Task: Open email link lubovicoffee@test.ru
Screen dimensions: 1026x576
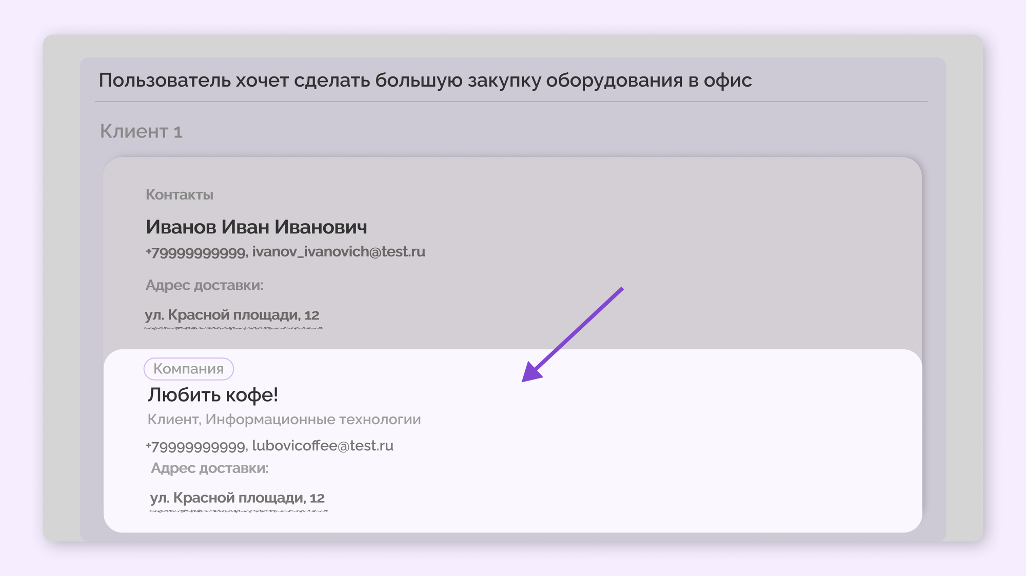Action: pyautogui.click(x=322, y=446)
